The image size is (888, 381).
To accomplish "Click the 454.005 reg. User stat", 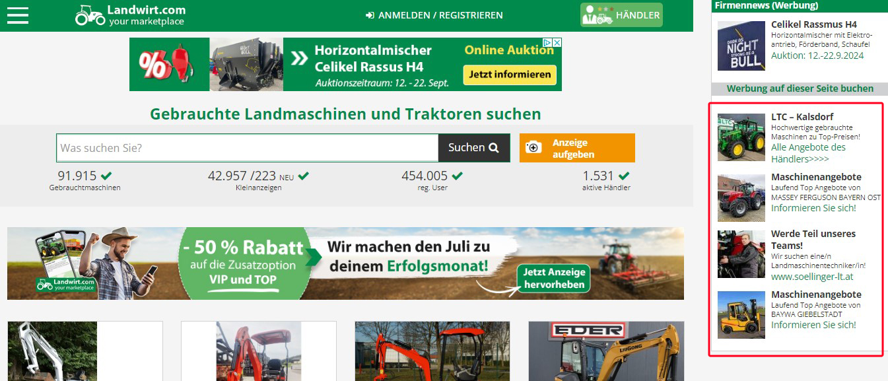I will tap(432, 180).
